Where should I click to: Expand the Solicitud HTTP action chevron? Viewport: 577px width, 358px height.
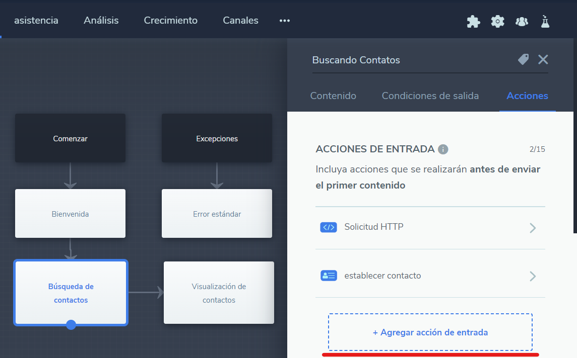pos(532,228)
